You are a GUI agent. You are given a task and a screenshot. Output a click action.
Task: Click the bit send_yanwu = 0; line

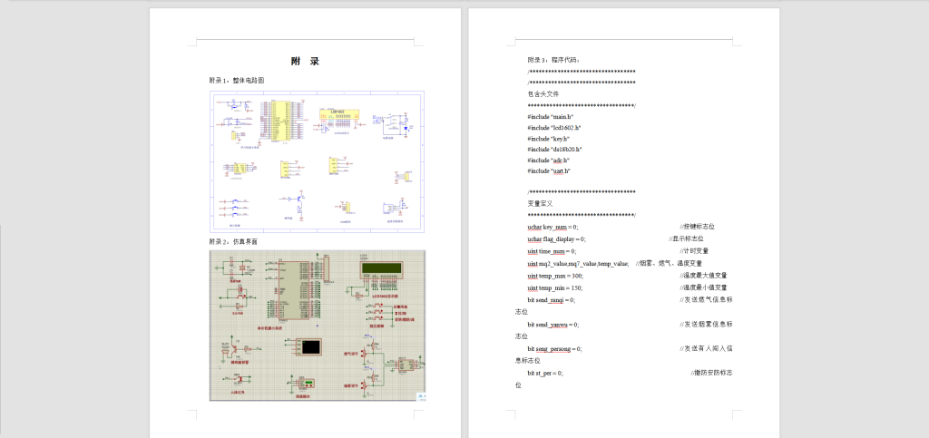coord(553,325)
